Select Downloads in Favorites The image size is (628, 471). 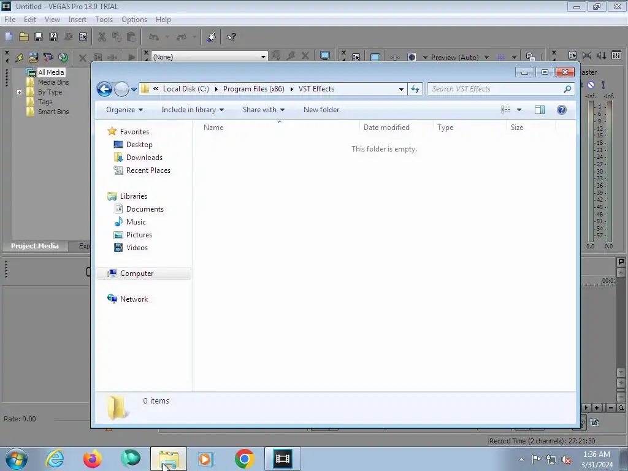pyautogui.click(x=144, y=158)
